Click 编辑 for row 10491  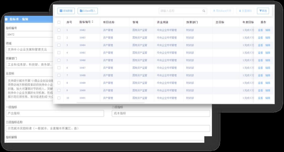[267, 98]
